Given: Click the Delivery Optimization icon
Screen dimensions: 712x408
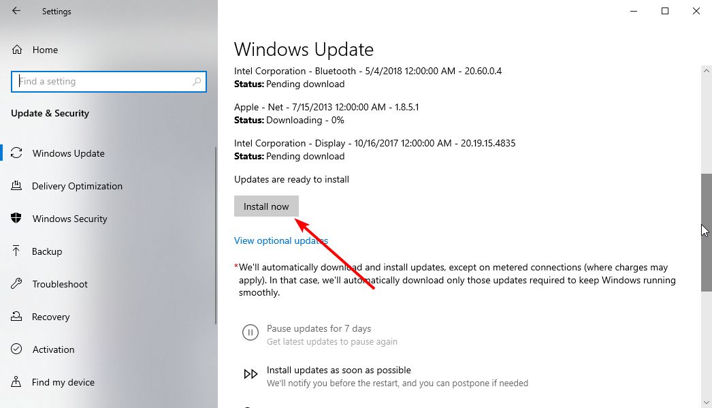Looking at the screenshot, I should pyautogui.click(x=16, y=186).
